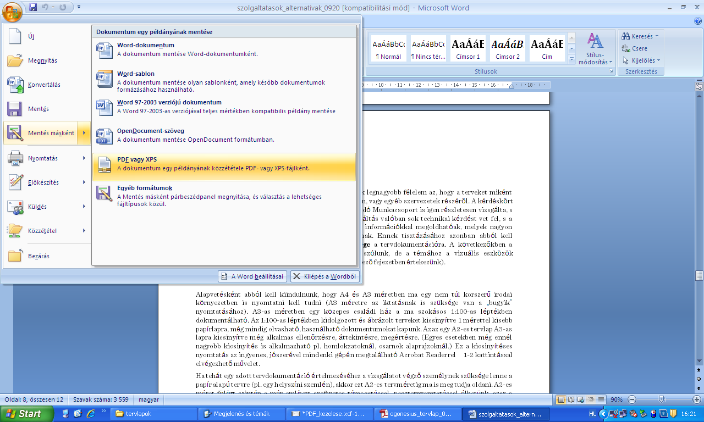704x422 pixels.
Task: Choose Bezárás (Close) in Office menu
Action: (x=47, y=256)
